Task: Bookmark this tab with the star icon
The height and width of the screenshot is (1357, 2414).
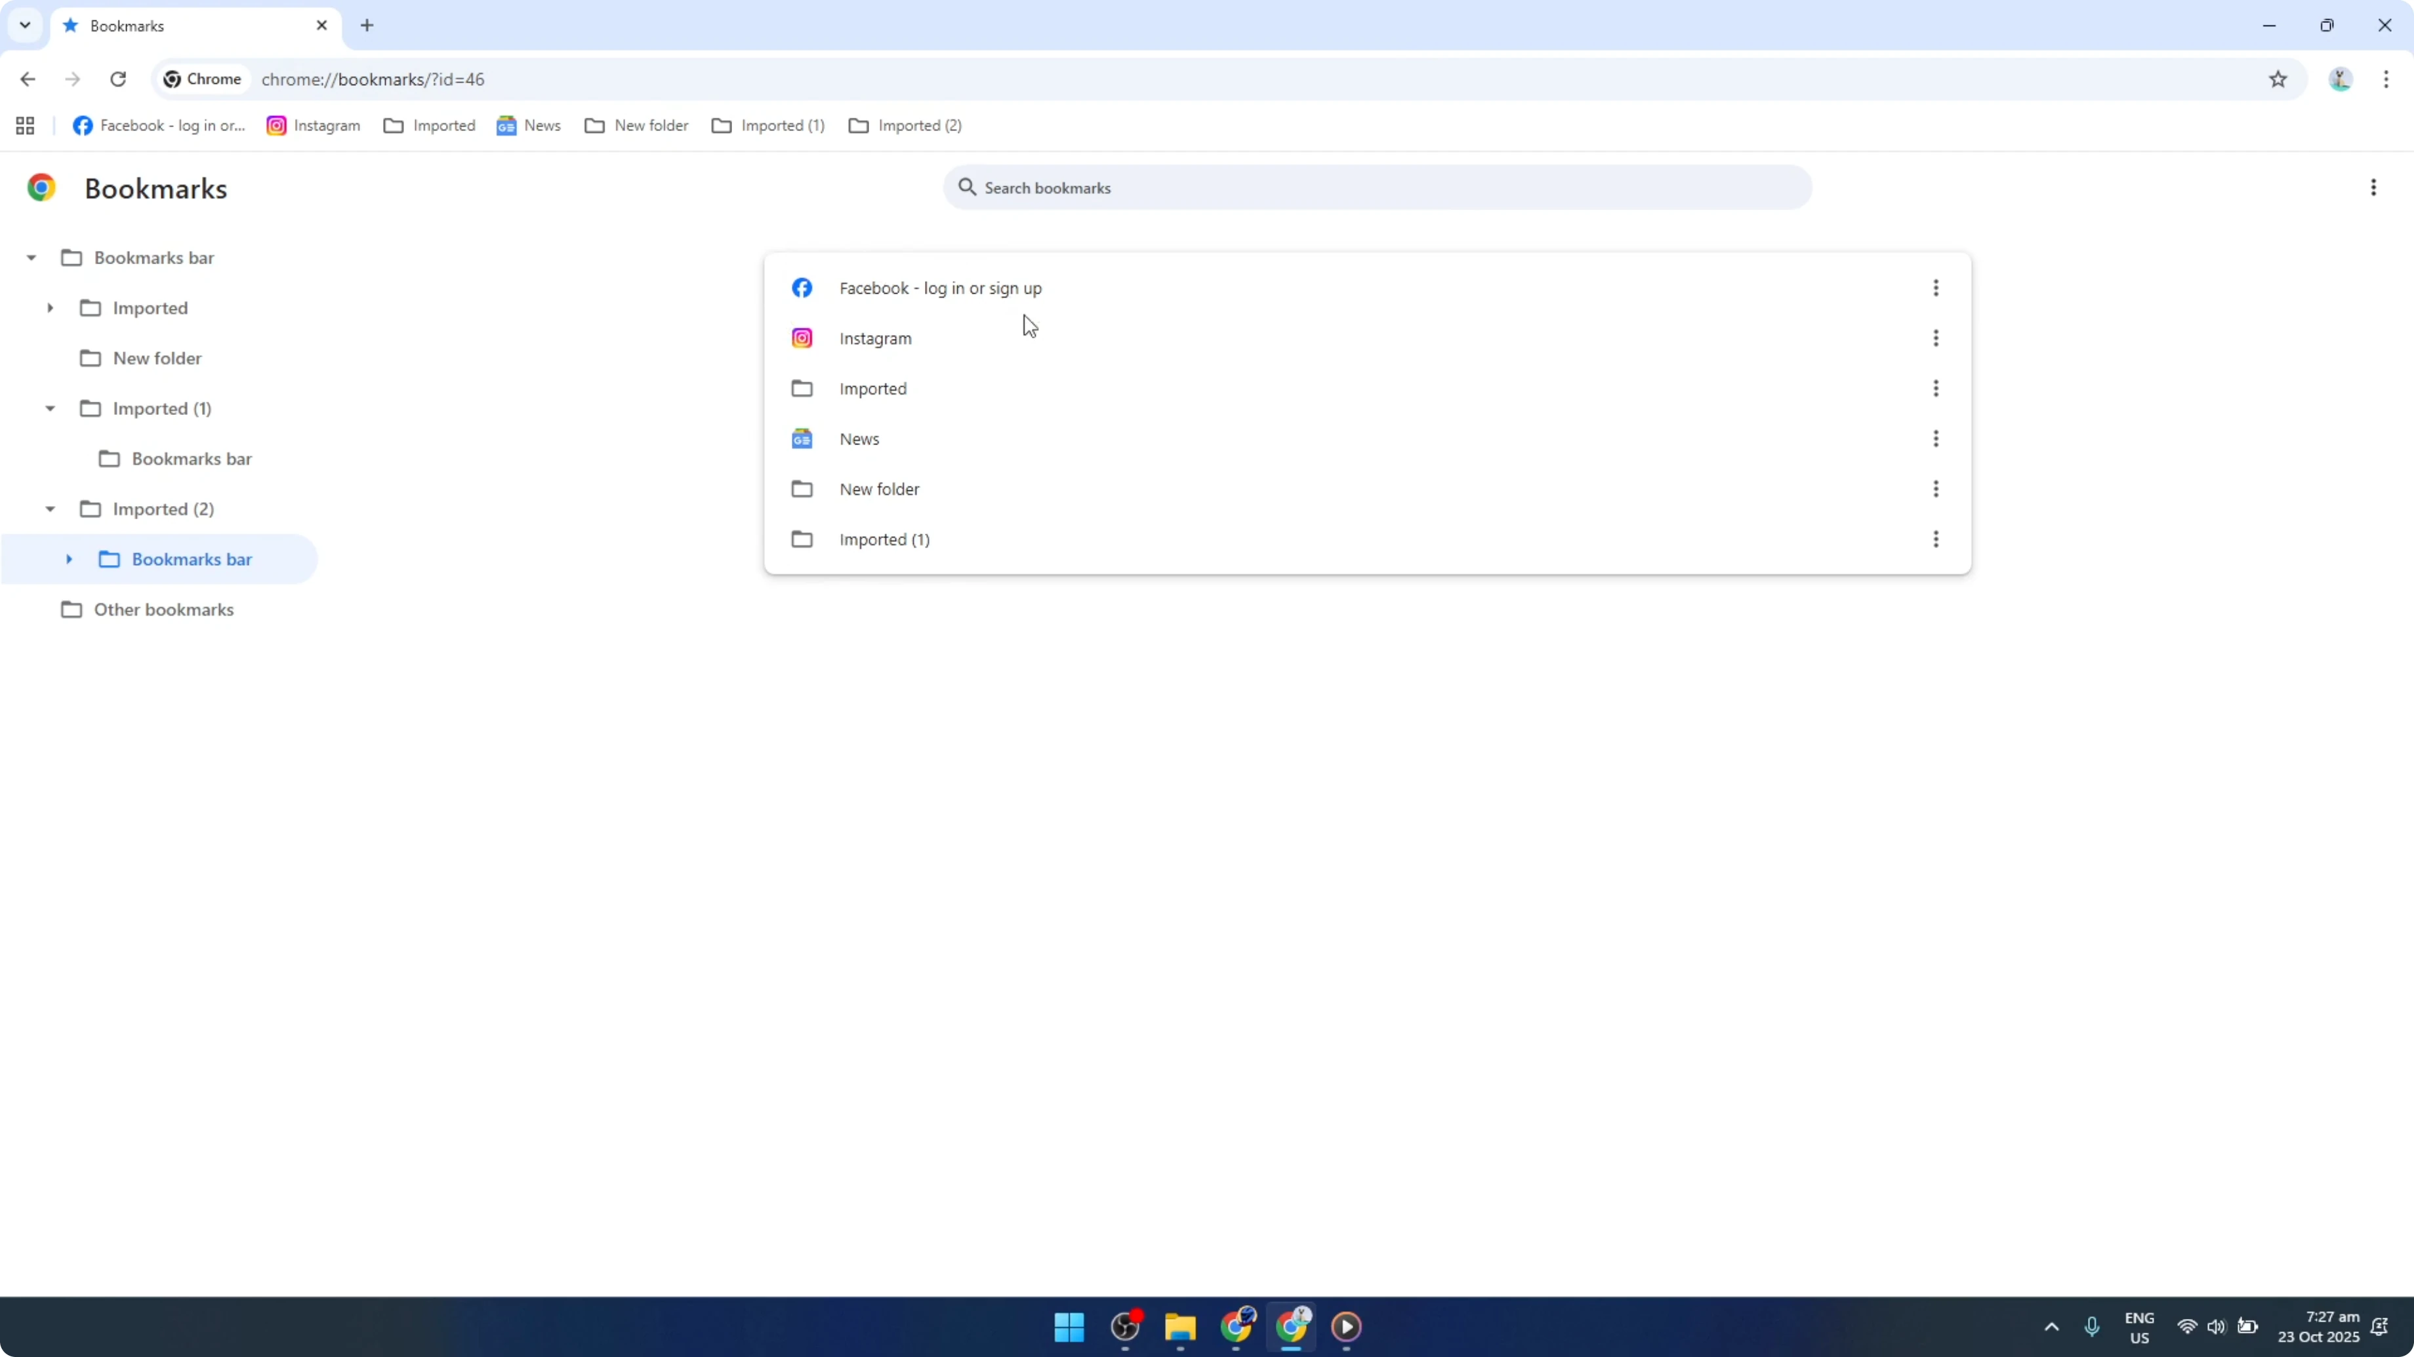Action: 2278,79
